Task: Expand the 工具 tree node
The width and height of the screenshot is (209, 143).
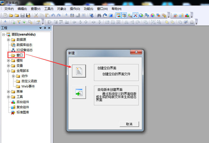Action: [x=8, y=97]
